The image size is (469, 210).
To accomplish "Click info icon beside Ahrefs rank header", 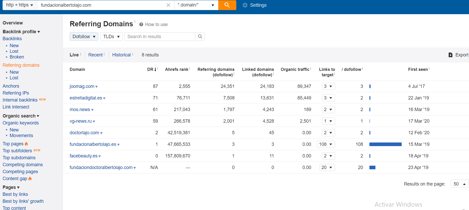I will click(190, 68).
